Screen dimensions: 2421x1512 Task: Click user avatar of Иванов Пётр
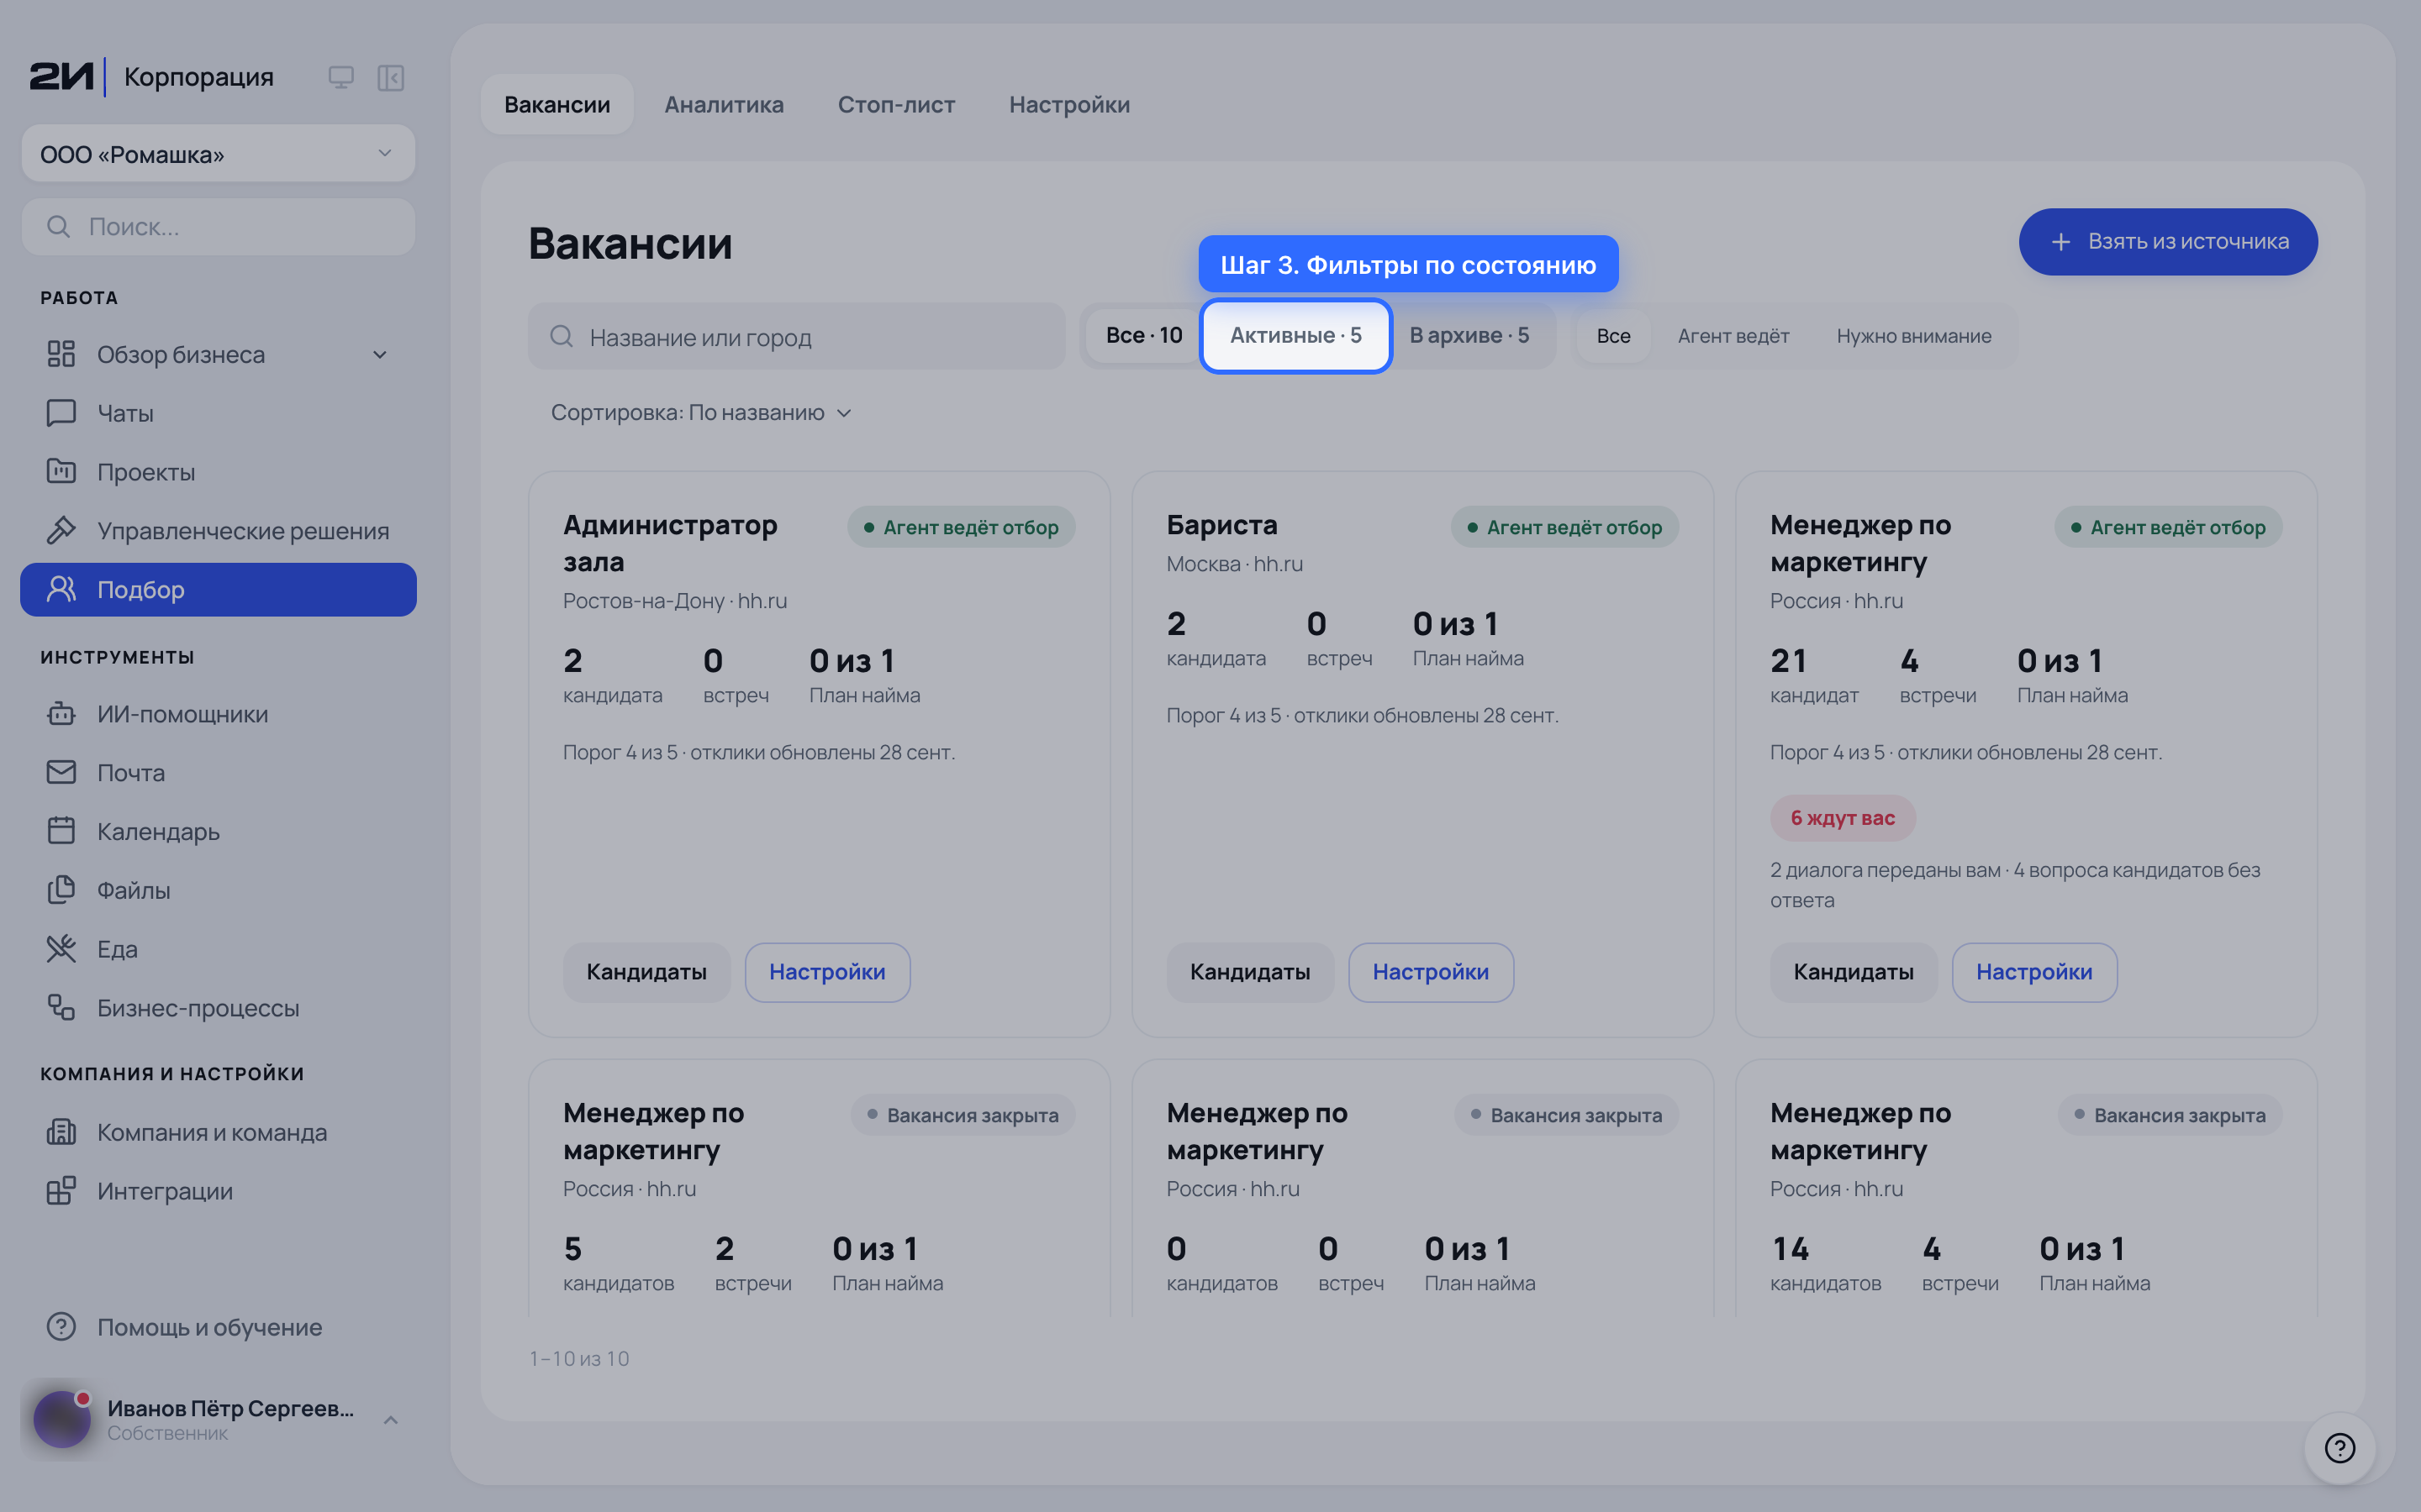pyautogui.click(x=62, y=1418)
